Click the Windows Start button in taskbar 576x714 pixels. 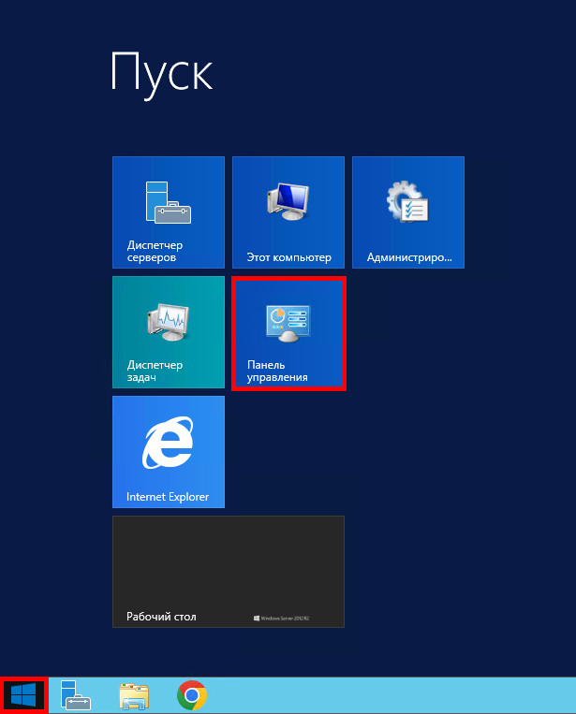(23, 695)
